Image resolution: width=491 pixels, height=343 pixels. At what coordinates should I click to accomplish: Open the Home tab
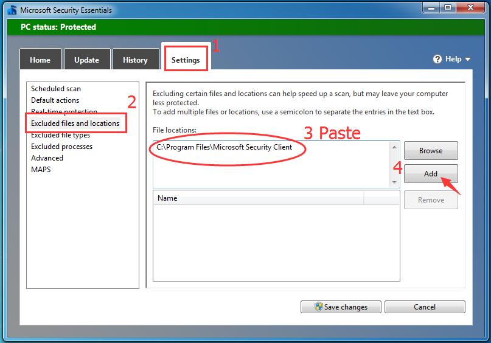(x=40, y=60)
